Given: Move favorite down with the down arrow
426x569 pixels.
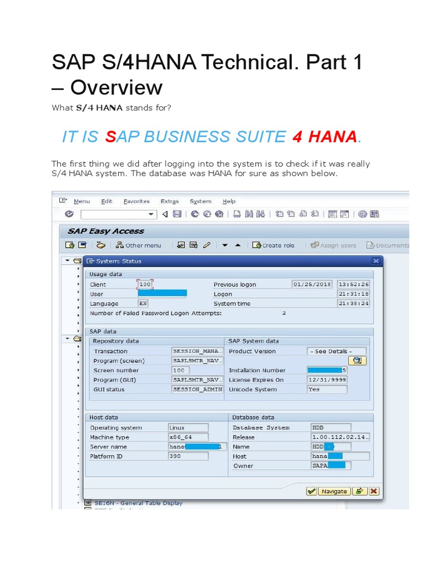Looking at the screenshot, I should pyautogui.click(x=225, y=245).
